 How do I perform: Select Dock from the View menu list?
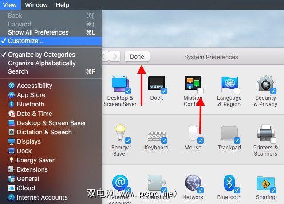click(51, 151)
